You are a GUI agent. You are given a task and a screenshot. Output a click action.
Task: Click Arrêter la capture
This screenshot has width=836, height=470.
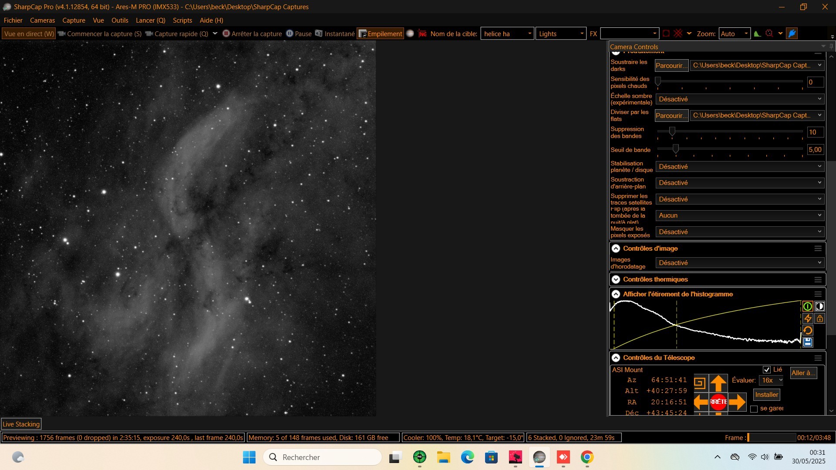(252, 34)
